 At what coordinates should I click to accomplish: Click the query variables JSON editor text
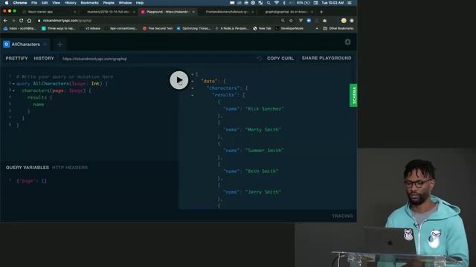tap(31, 181)
